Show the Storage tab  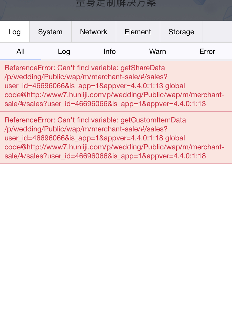pos(181,32)
